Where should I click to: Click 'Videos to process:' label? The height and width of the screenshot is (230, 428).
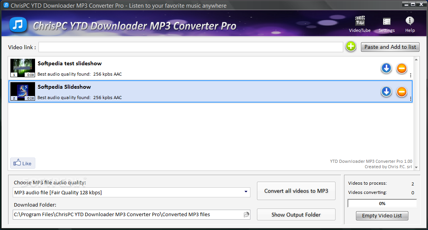pos(368,183)
